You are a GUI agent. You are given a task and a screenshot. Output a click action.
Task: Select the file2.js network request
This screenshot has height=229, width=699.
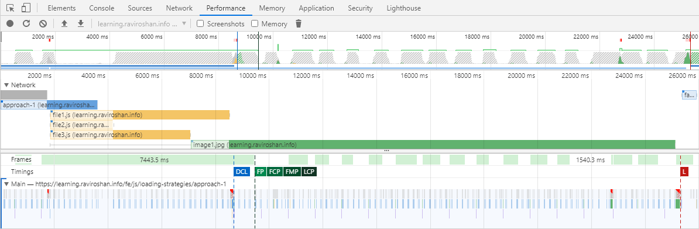coord(82,125)
